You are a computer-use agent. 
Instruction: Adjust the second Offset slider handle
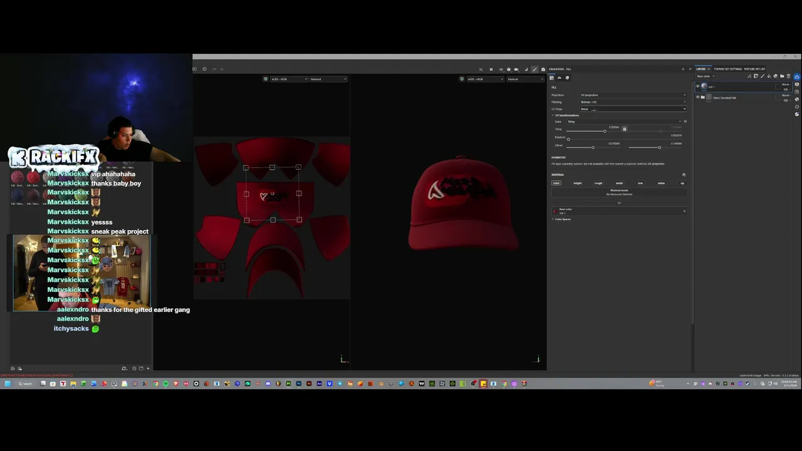click(659, 147)
